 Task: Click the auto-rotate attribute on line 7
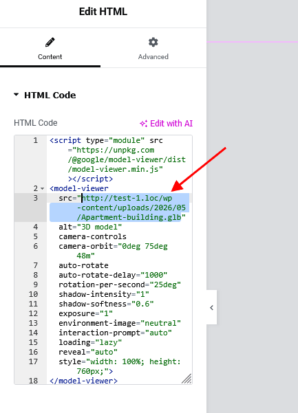83,265
